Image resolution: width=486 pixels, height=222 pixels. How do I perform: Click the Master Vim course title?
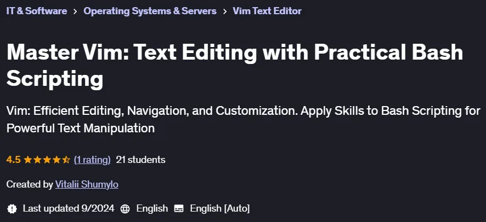(x=235, y=66)
